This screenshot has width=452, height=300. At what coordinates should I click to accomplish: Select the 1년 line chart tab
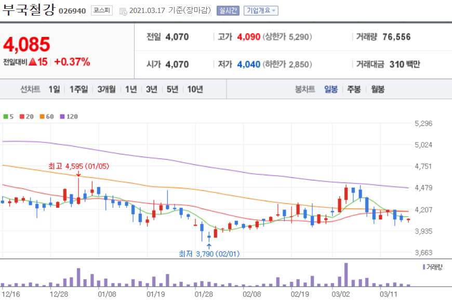[131, 89]
